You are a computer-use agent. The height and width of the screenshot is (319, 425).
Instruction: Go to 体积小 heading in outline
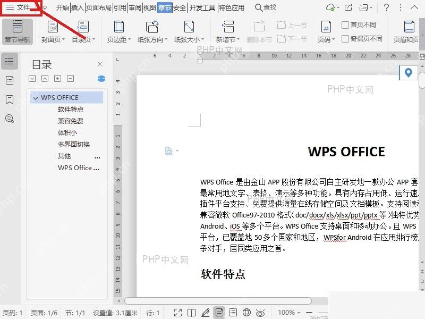coord(67,132)
